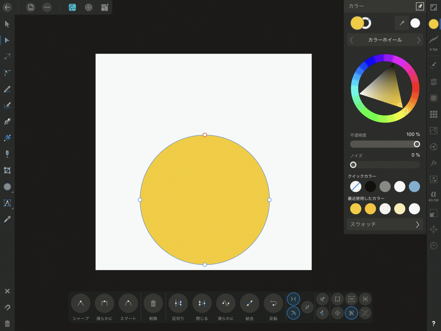Screen dimensions: 441x331
Task: Open the Layers studio panel
Action: pos(433,82)
